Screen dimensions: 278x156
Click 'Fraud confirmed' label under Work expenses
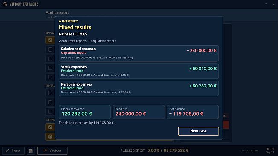[x=72, y=71]
